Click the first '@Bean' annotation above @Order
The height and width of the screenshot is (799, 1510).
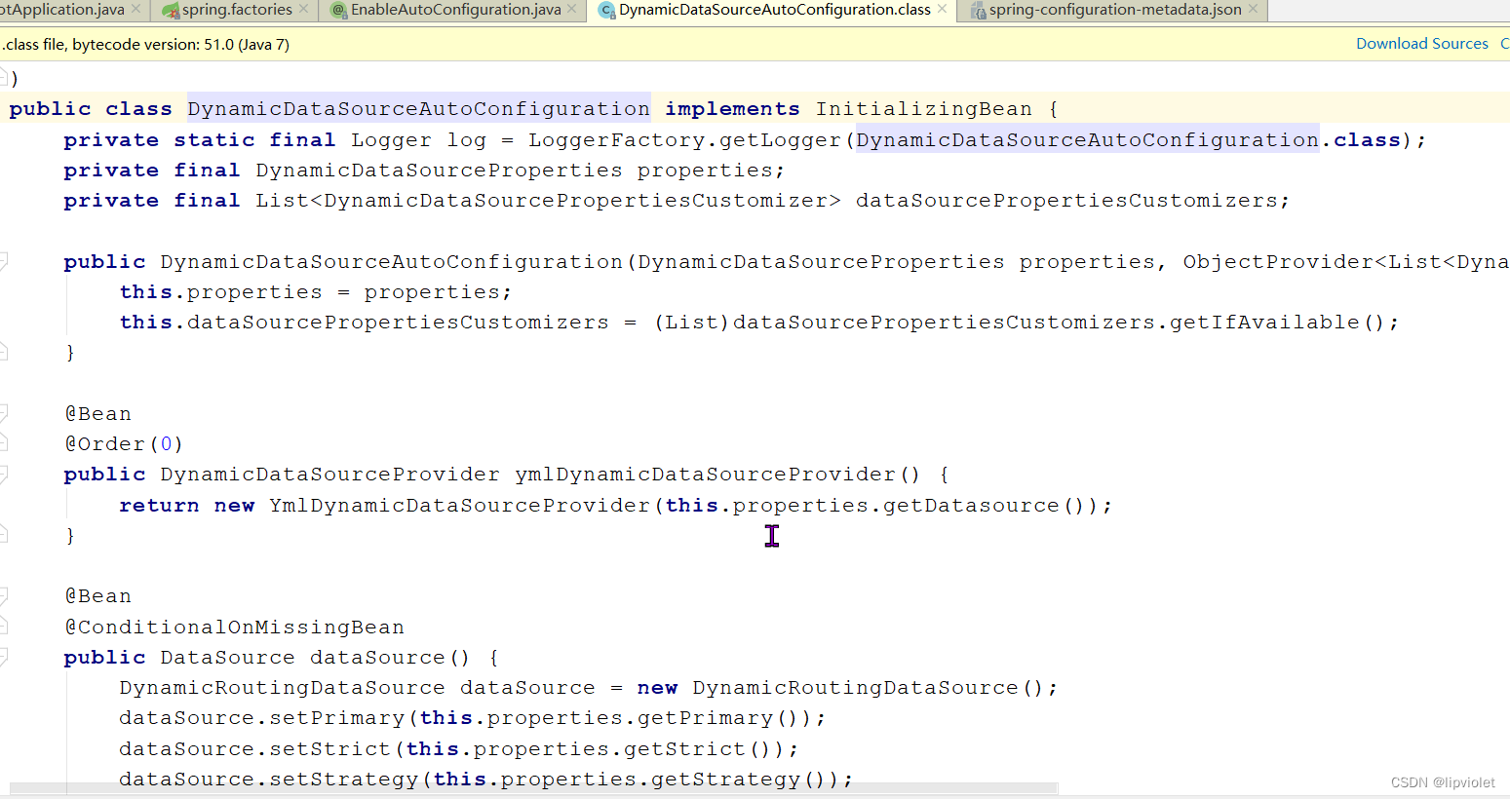[97, 414]
